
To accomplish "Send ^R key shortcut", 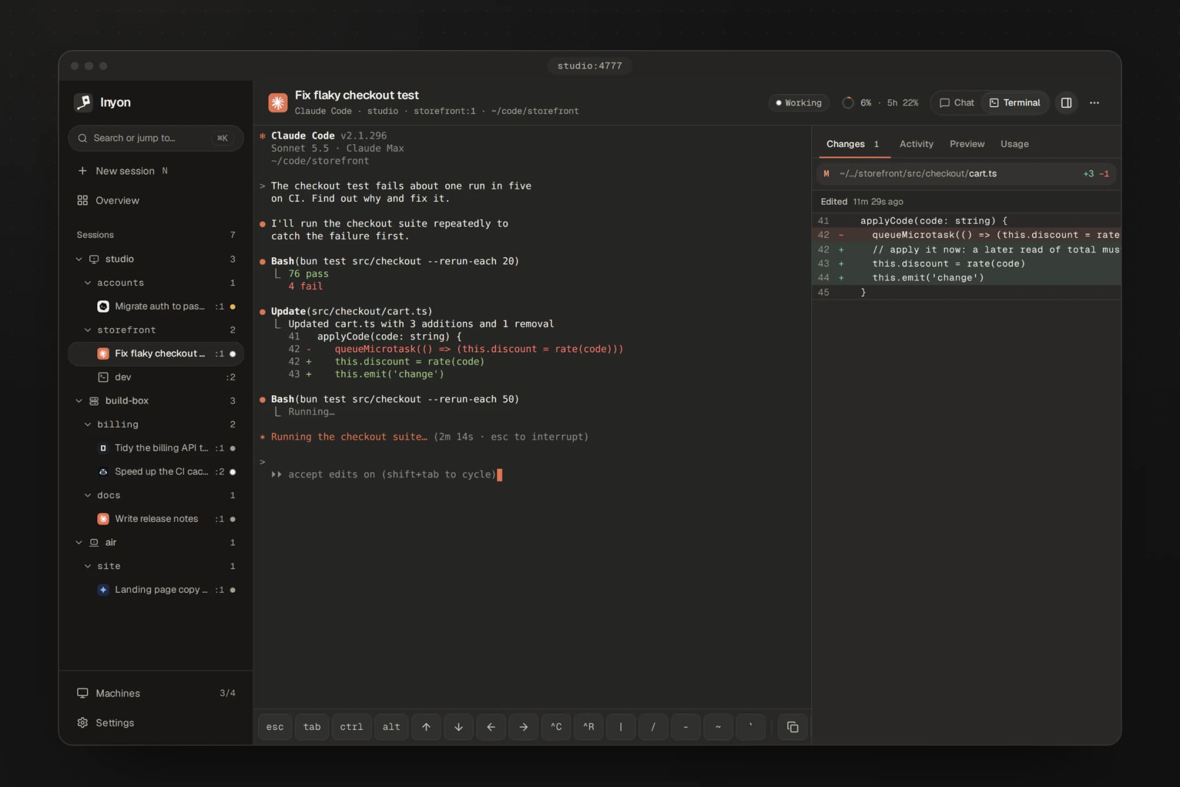I will pyautogui.click(x=588, y=726).
